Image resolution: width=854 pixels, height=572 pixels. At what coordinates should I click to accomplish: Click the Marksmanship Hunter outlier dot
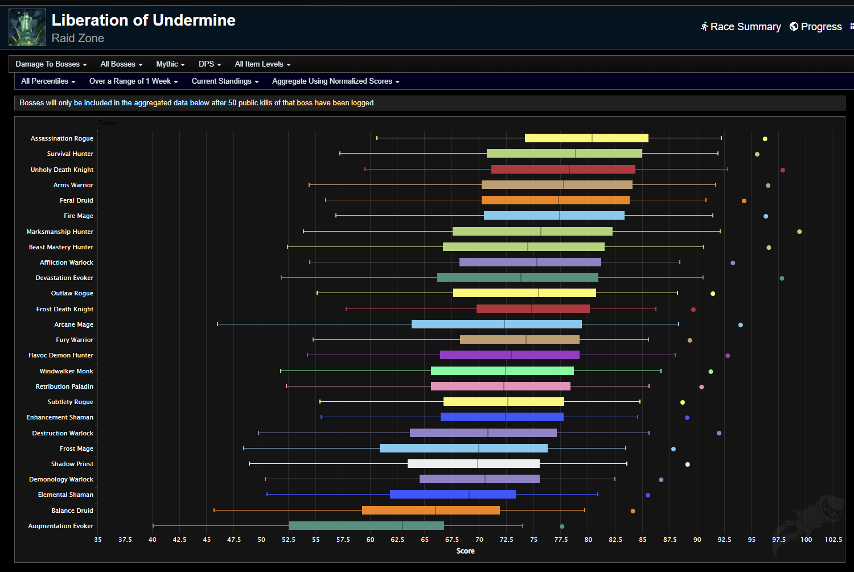pyautogui.click(x=799, y=232)
